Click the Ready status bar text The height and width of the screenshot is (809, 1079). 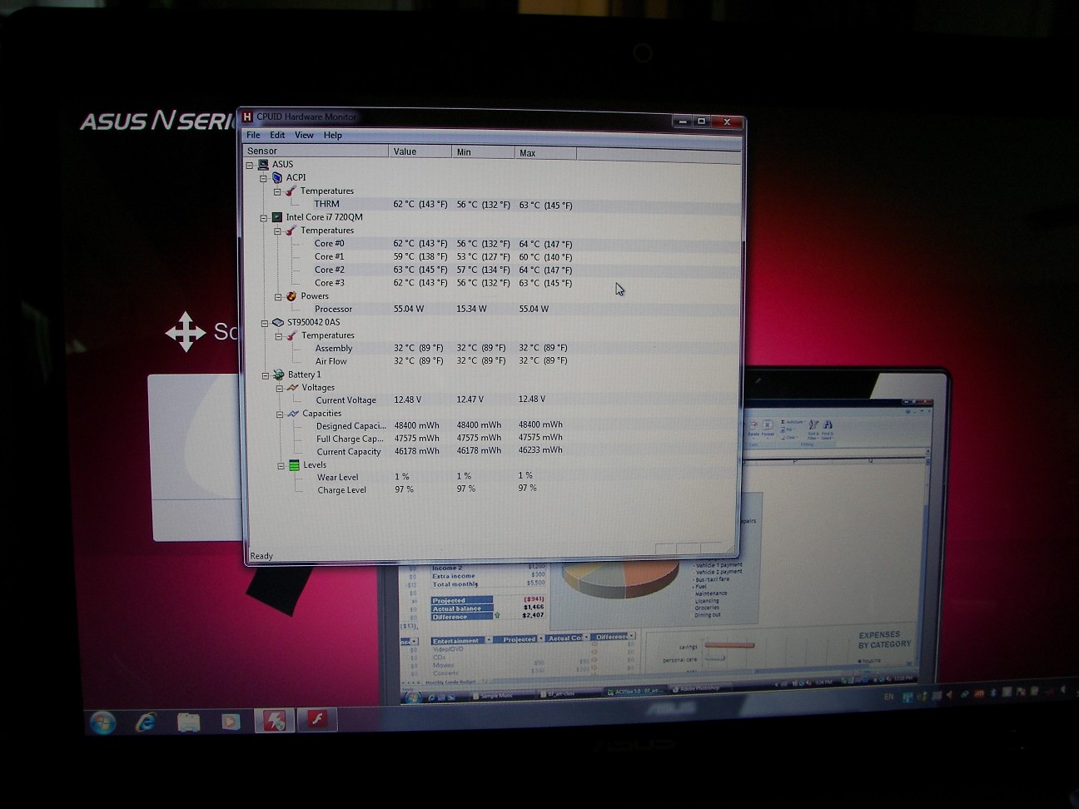pyautogui.click(x=261, y=556)
